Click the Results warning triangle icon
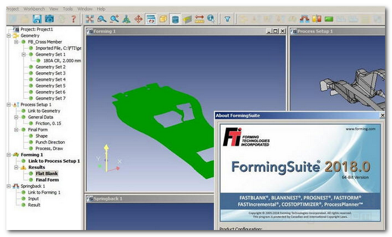 click(x=23, y=167)
